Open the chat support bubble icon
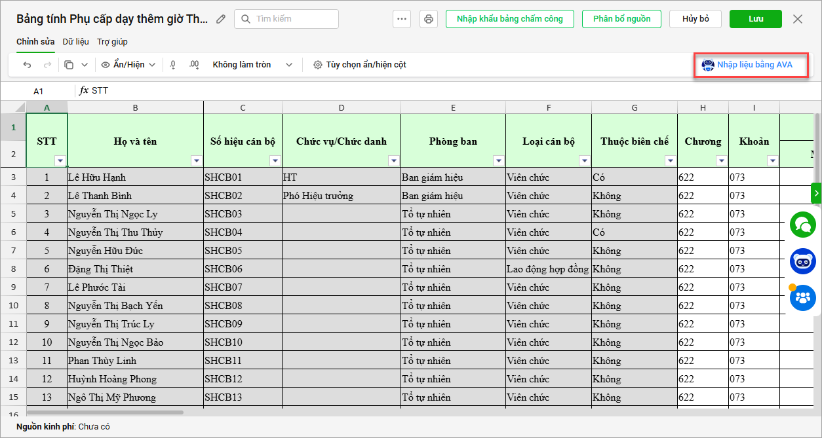822x438 pixels. pos(803,225)
